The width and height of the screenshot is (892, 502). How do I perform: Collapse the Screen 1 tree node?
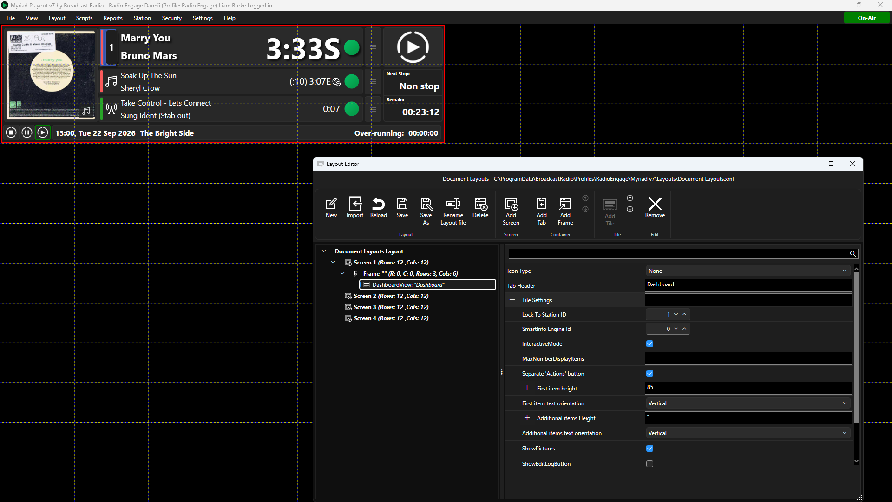[x=333, y=263]
